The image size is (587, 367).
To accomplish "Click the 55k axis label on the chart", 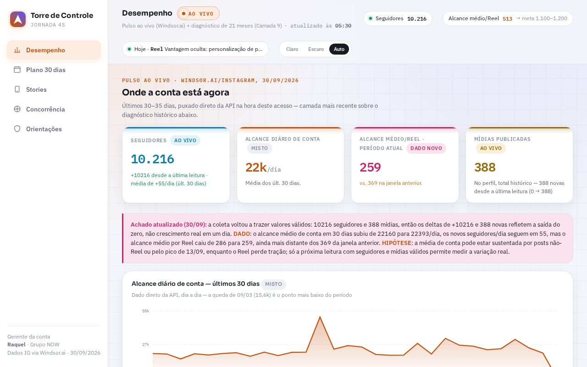I will 145,311.
